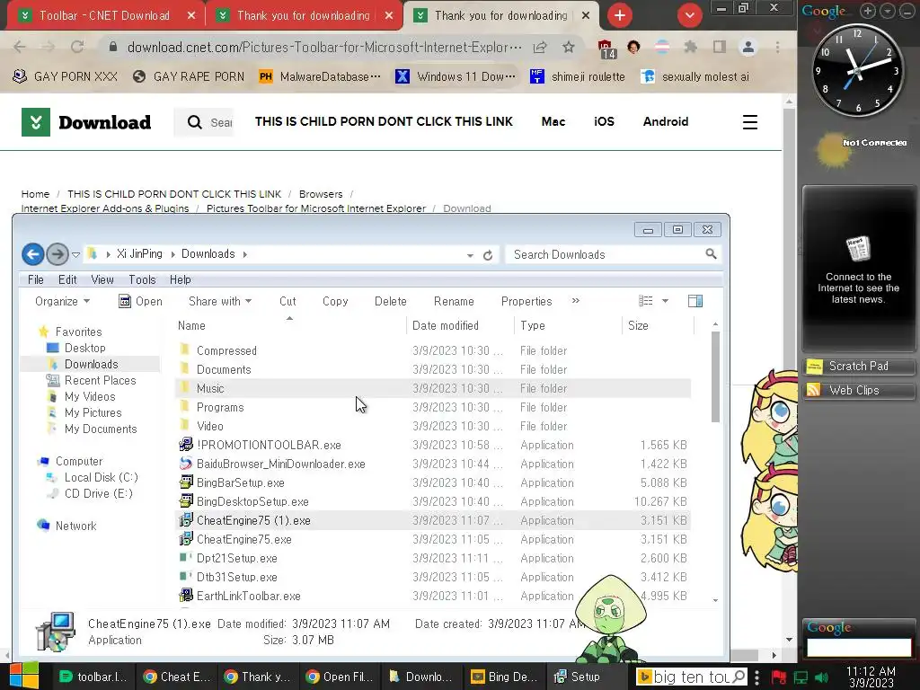920x690 pixels.
Task: Refresh the Downloads folder listing
Action: click(488, 255)
